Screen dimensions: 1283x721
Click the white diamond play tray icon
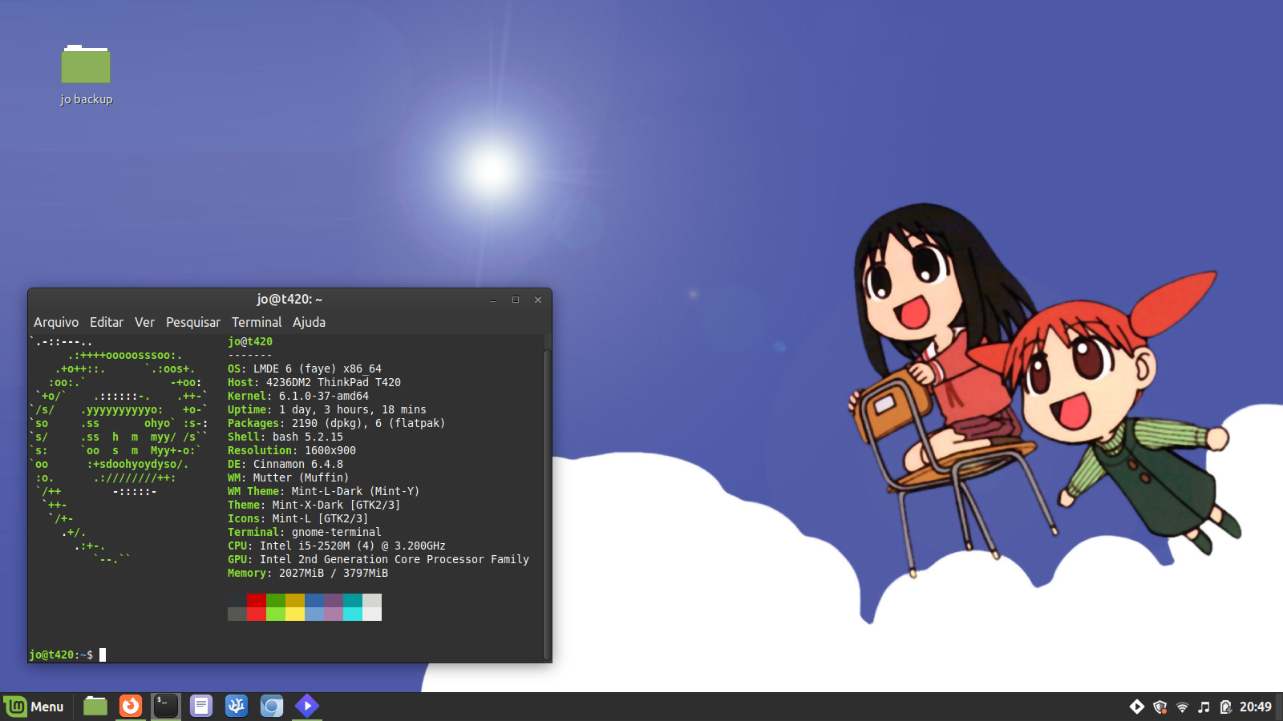click(x=1137, y=707)
